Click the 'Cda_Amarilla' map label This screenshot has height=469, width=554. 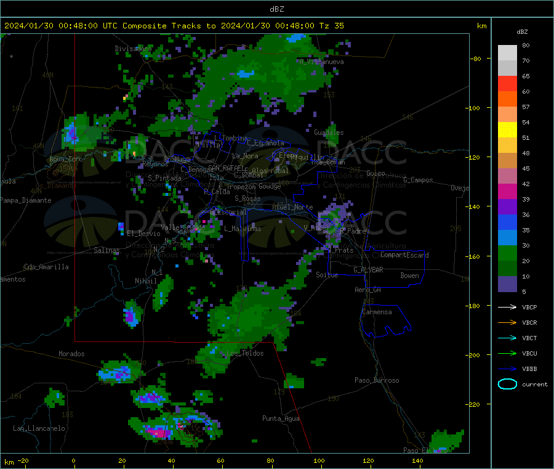(x=46, y=267)
